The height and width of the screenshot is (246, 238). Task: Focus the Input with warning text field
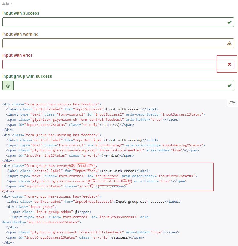(x=114, y=43)
